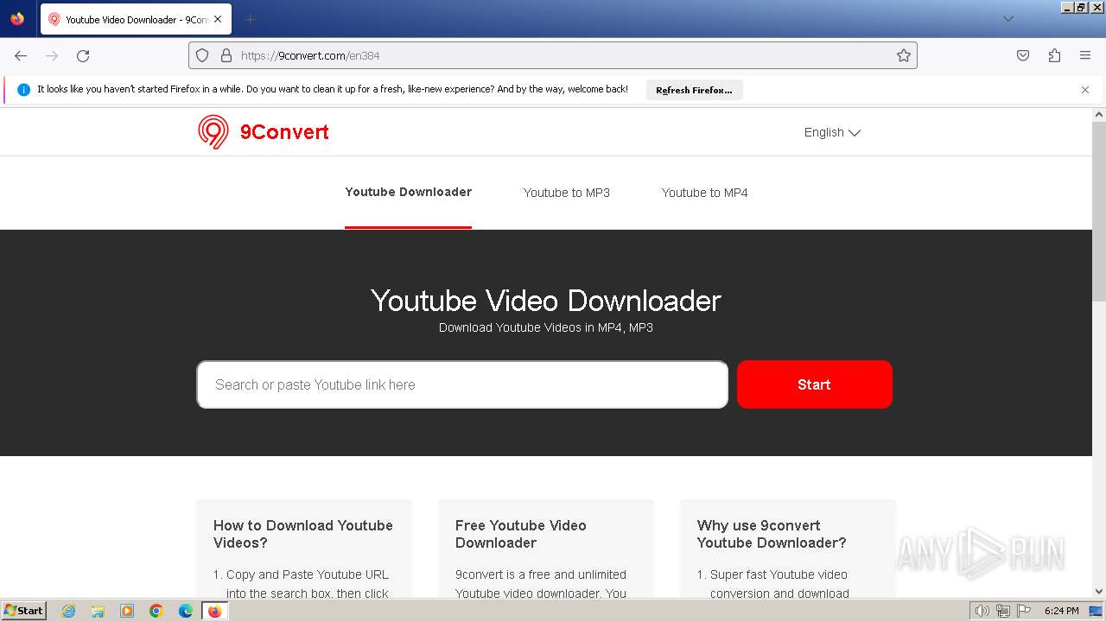Click the volume speaker tray icon

coord(982,611)
